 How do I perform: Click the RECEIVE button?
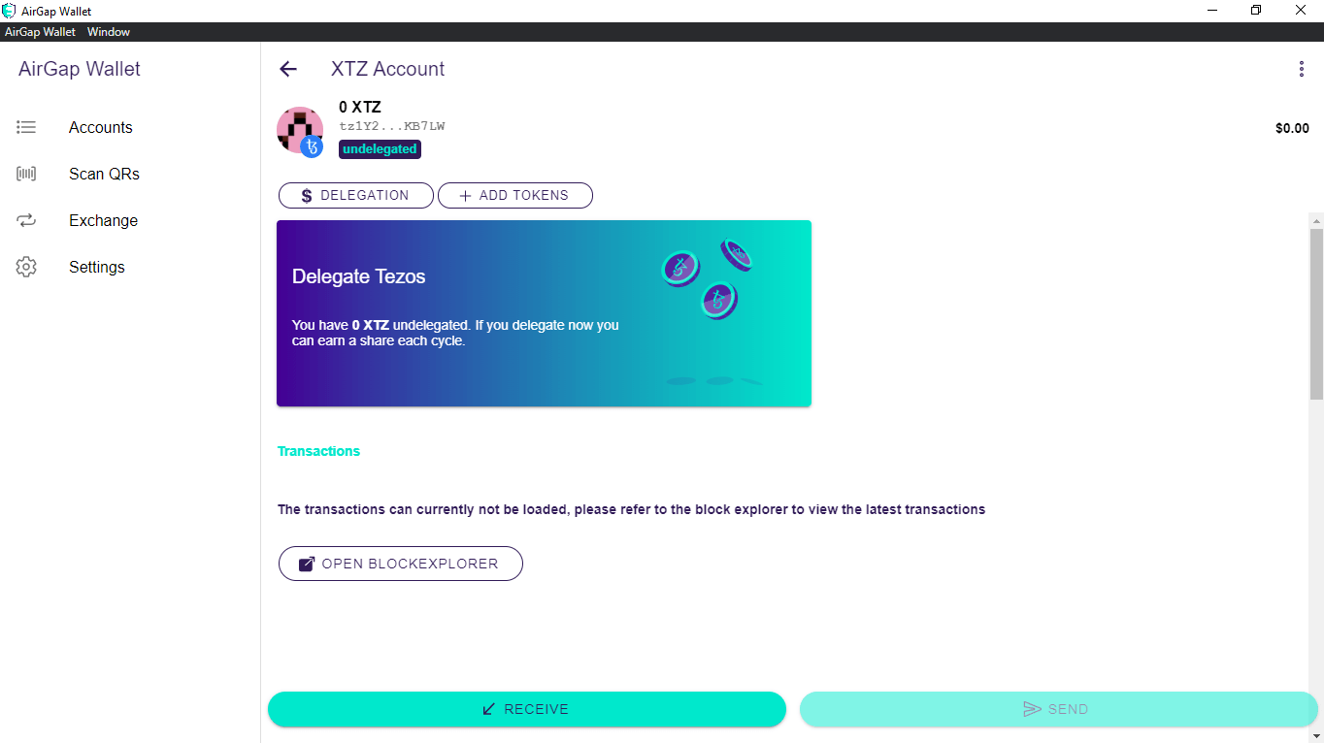[x=527, y=709]
